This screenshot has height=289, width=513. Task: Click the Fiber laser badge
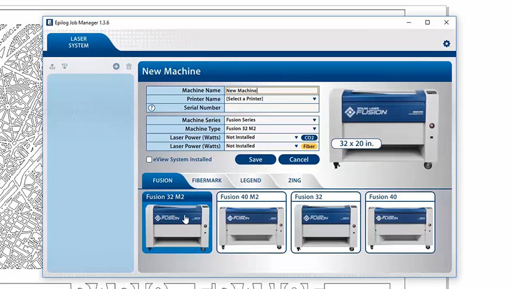pyautogui.click(x=309, y=147)
